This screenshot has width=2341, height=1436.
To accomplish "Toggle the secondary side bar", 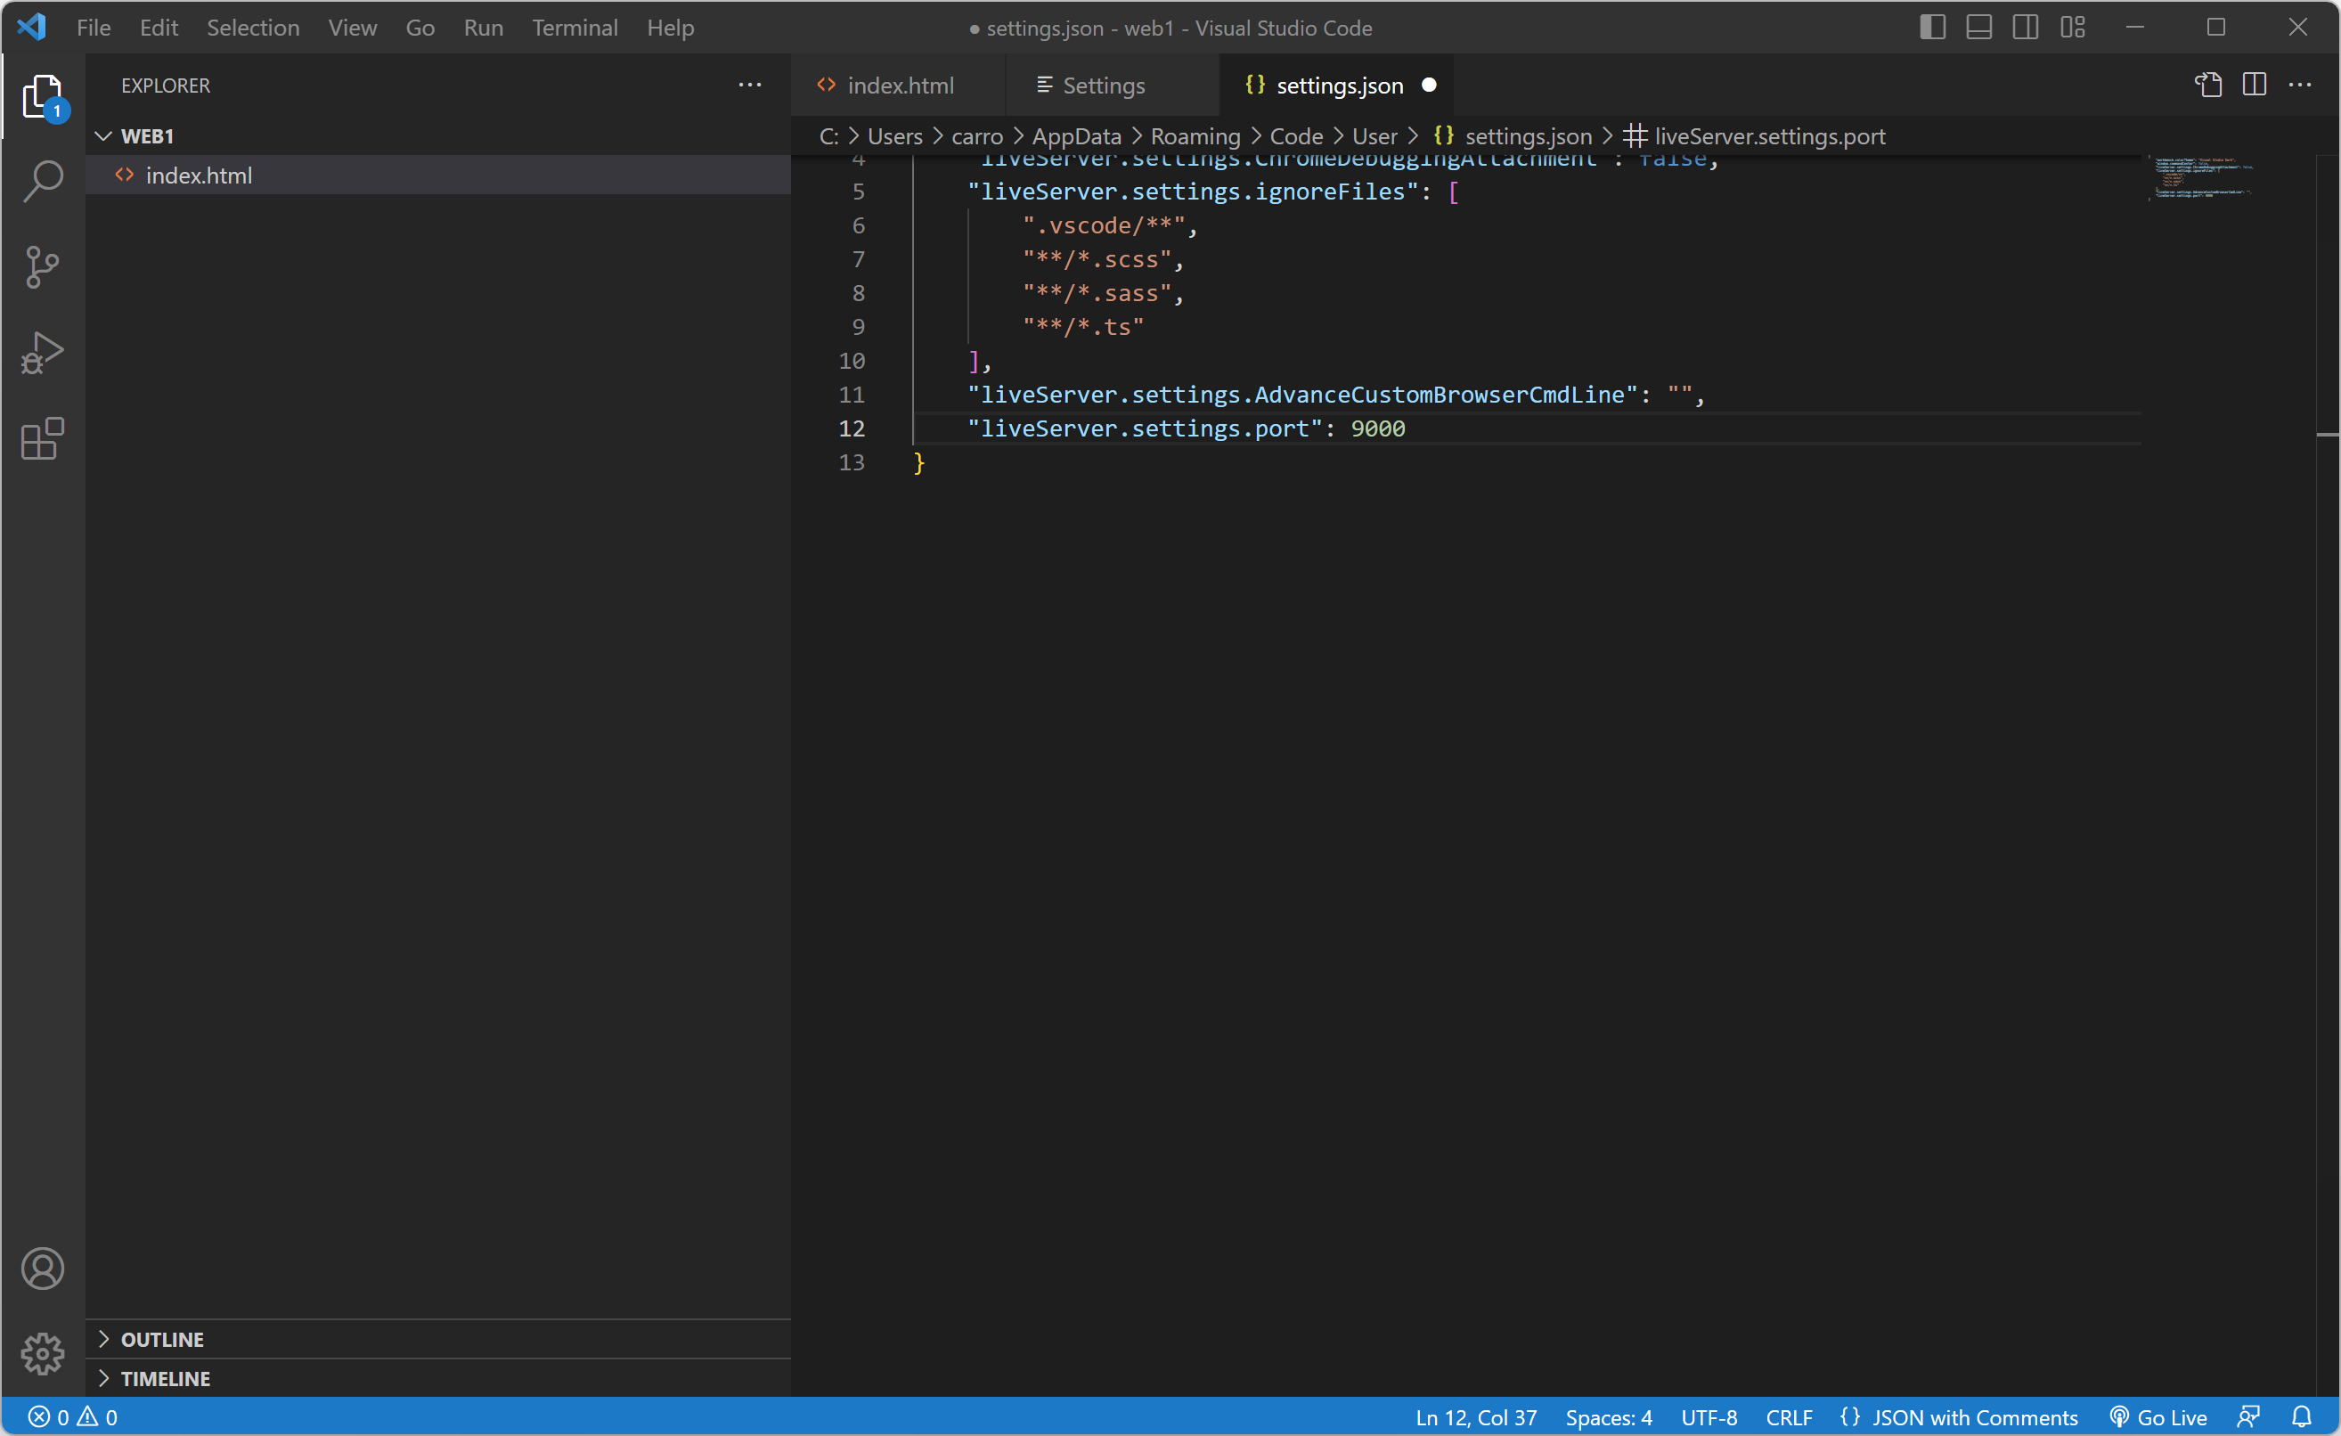I will pyautogui.click(x=2025, y=28).
